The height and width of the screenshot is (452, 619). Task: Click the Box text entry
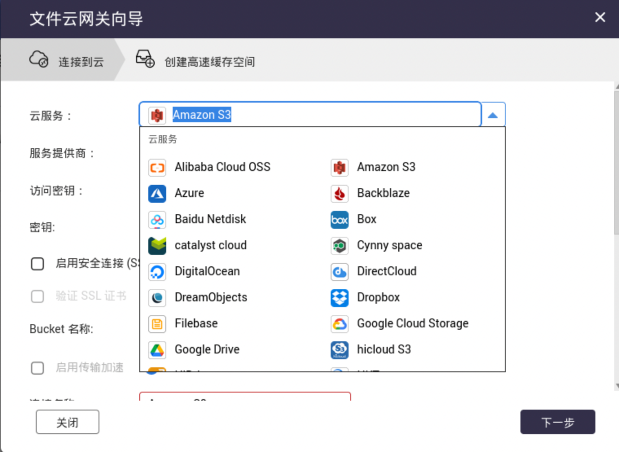[x=367, y=219]
